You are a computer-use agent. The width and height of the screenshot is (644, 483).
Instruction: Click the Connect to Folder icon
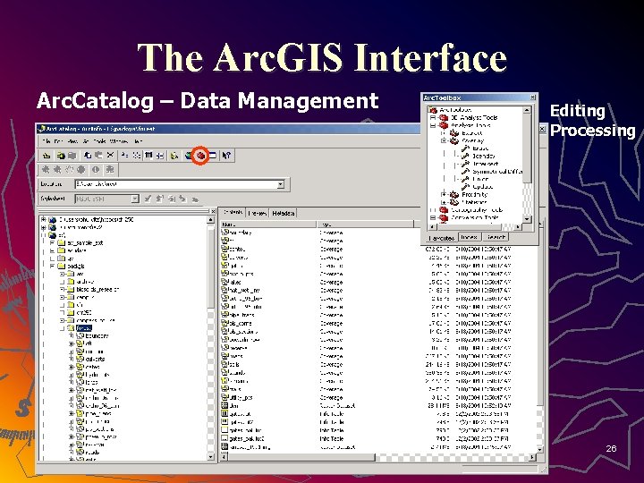click(61, 156)
